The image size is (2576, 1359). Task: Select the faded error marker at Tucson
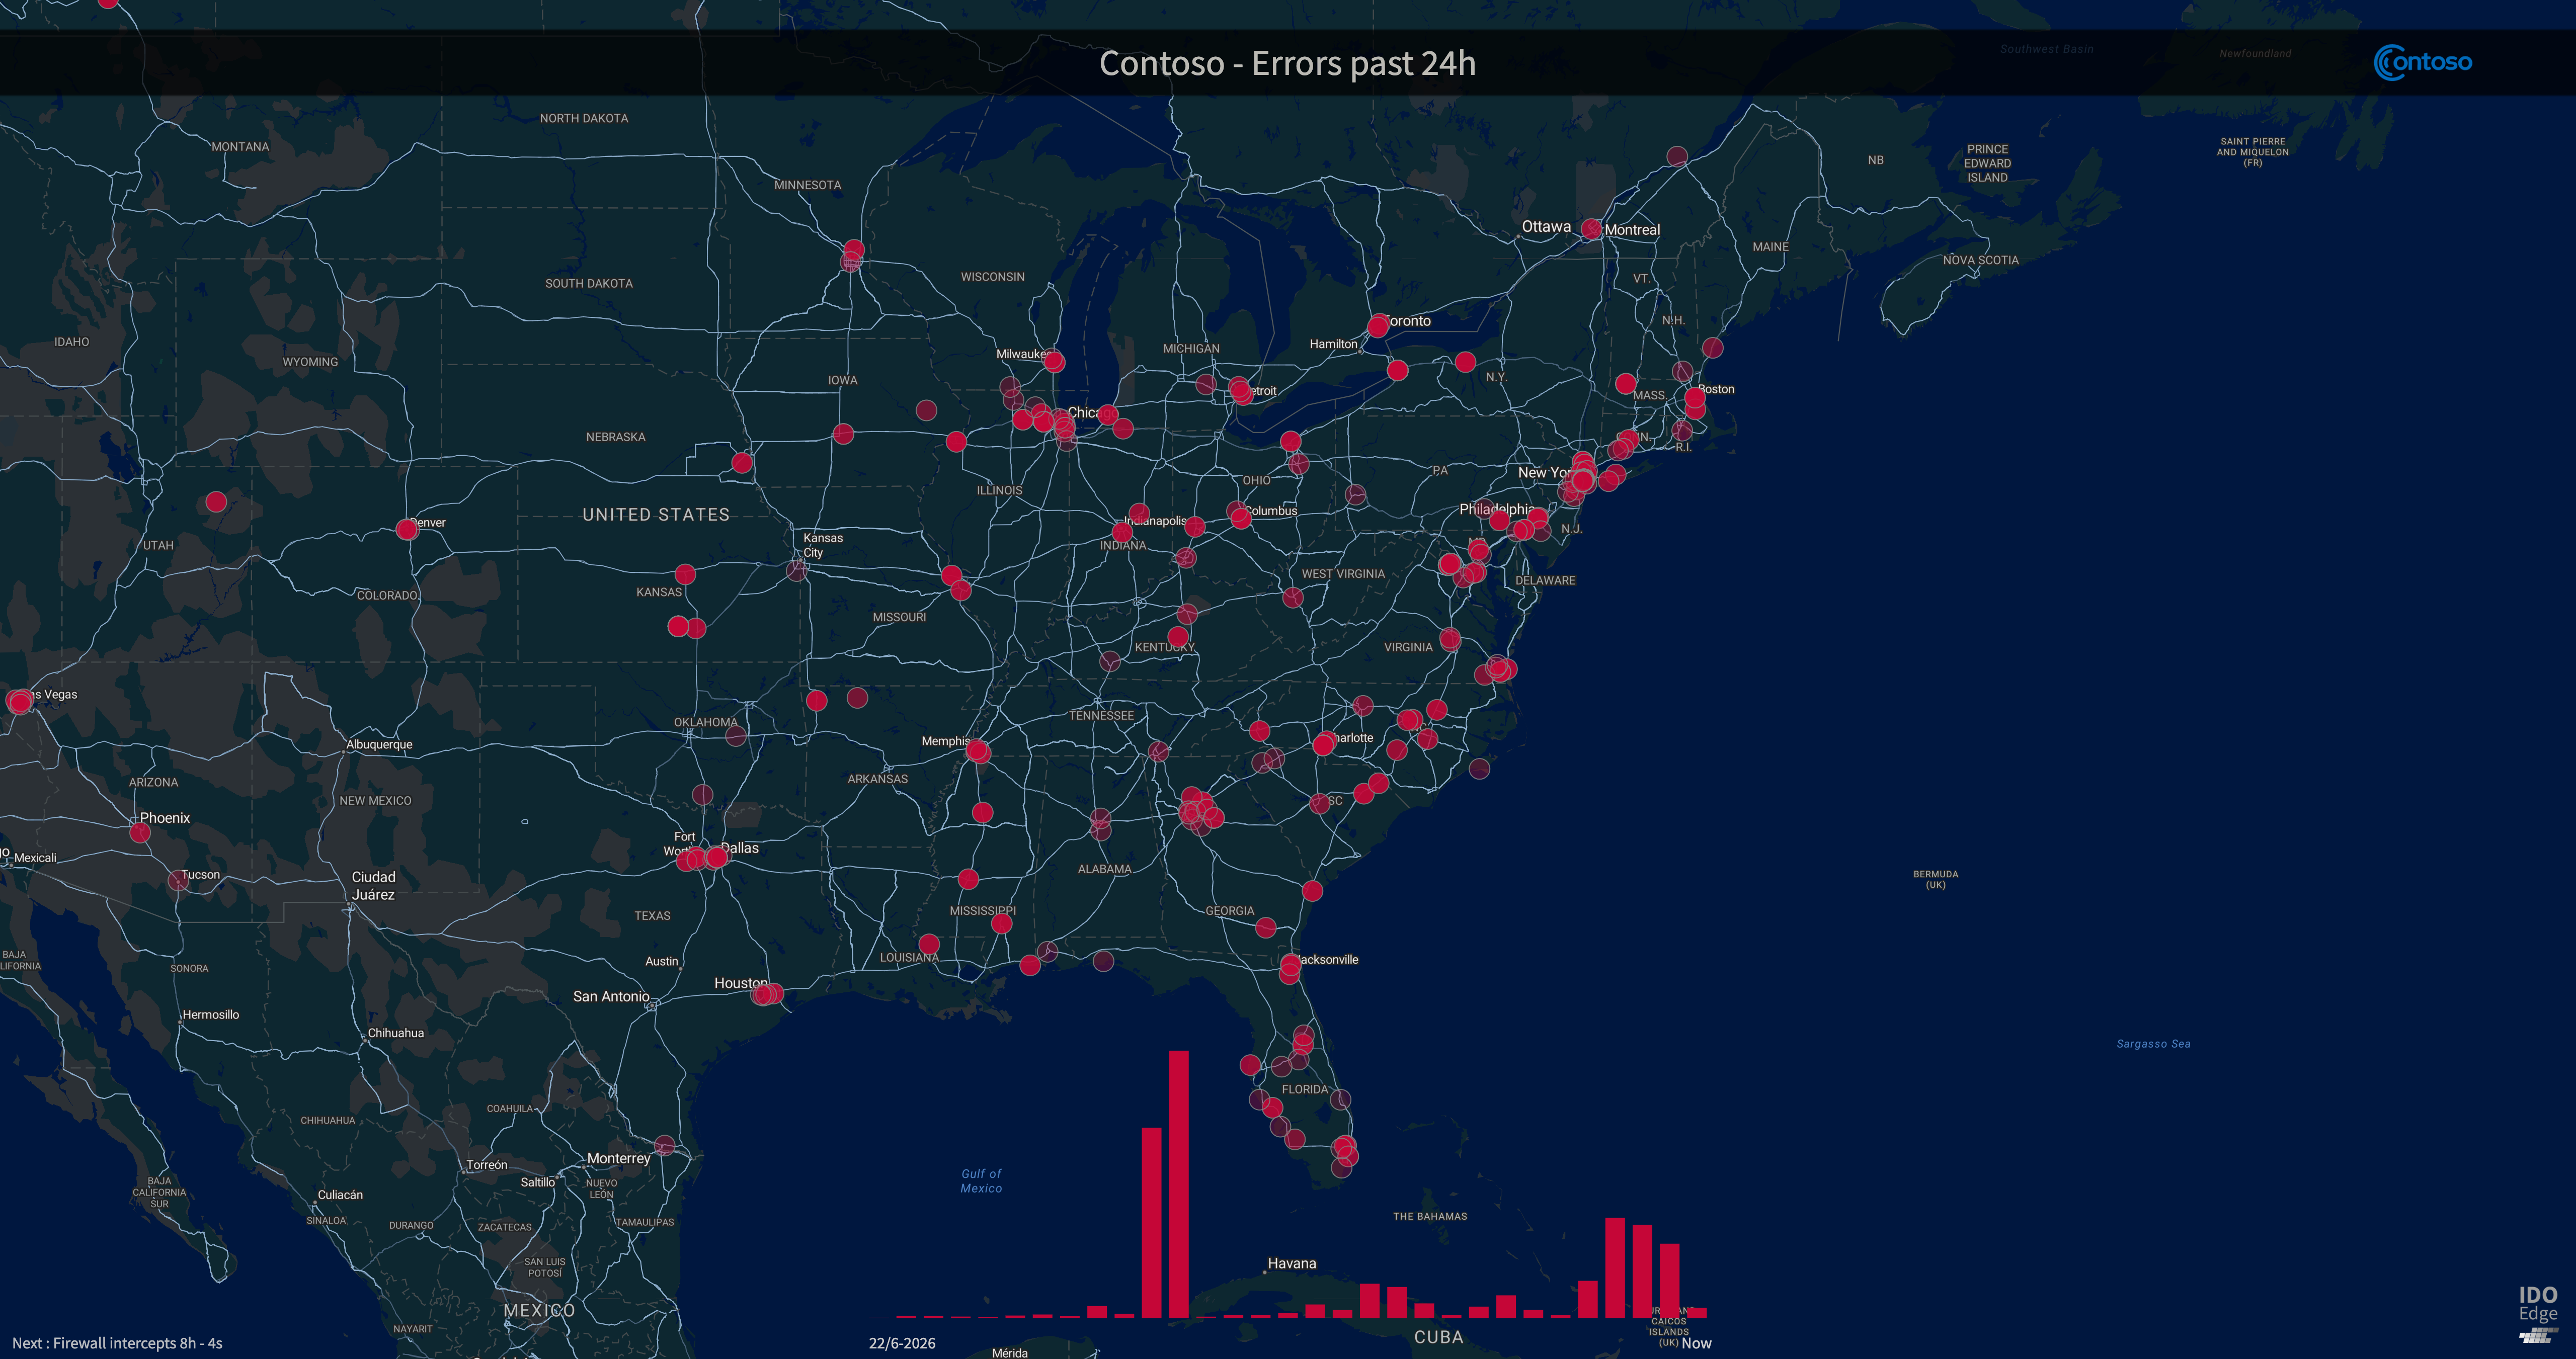tap(178, 880)
